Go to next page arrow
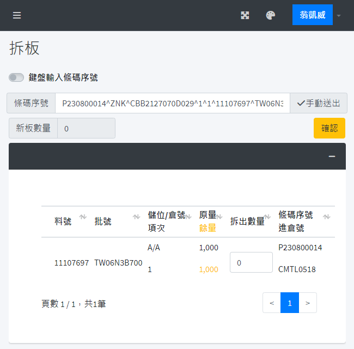Viewport: 354px width, 349px height. (x=308, y=303)
